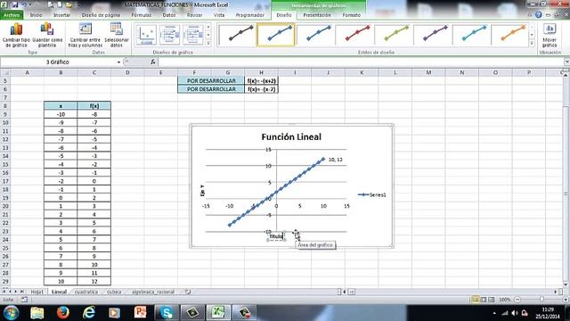Image resolution: width=570 pixels, height=321 pixels.
Task: Switch to Diseño de página tab
Action: pyautogui.click(x=101, y=15)
